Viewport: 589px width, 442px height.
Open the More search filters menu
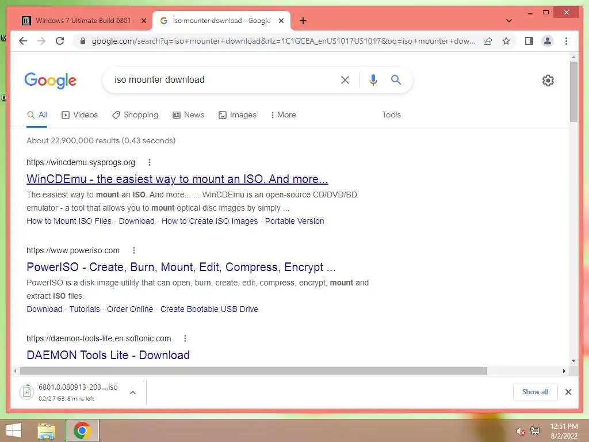click(283, 115)
